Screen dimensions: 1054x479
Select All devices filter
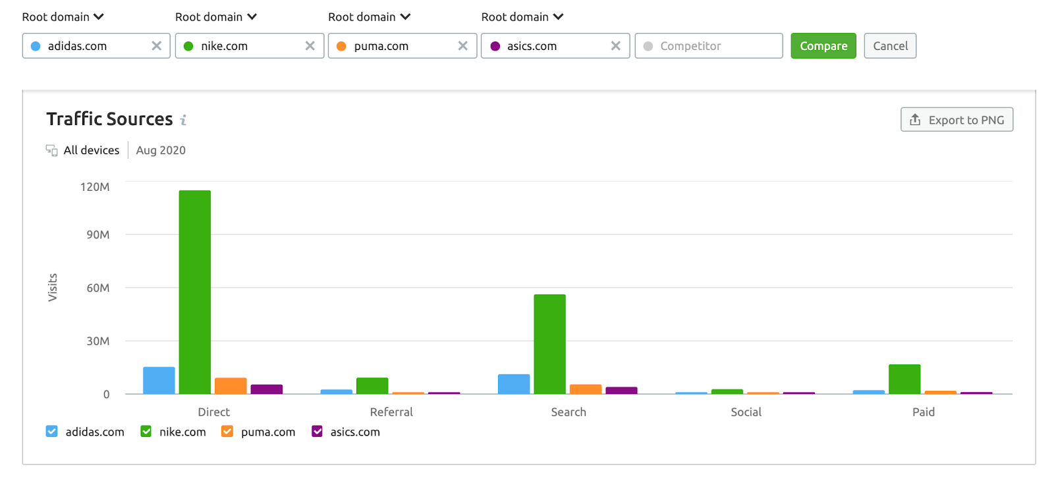point(83,151)
